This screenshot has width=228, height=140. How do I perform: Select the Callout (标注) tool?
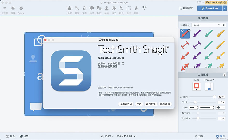[x=92, y=8]
